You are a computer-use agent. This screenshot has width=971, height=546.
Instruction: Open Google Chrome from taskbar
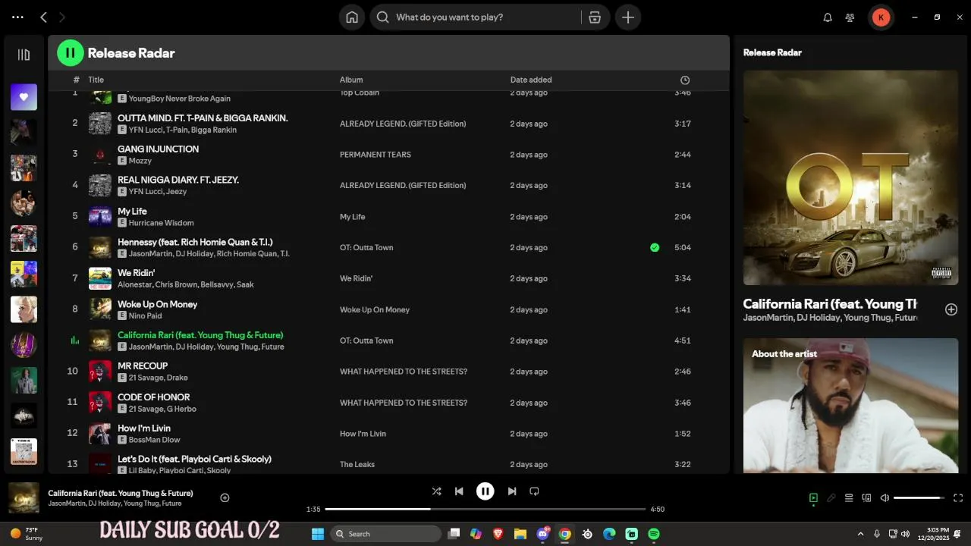564,534
